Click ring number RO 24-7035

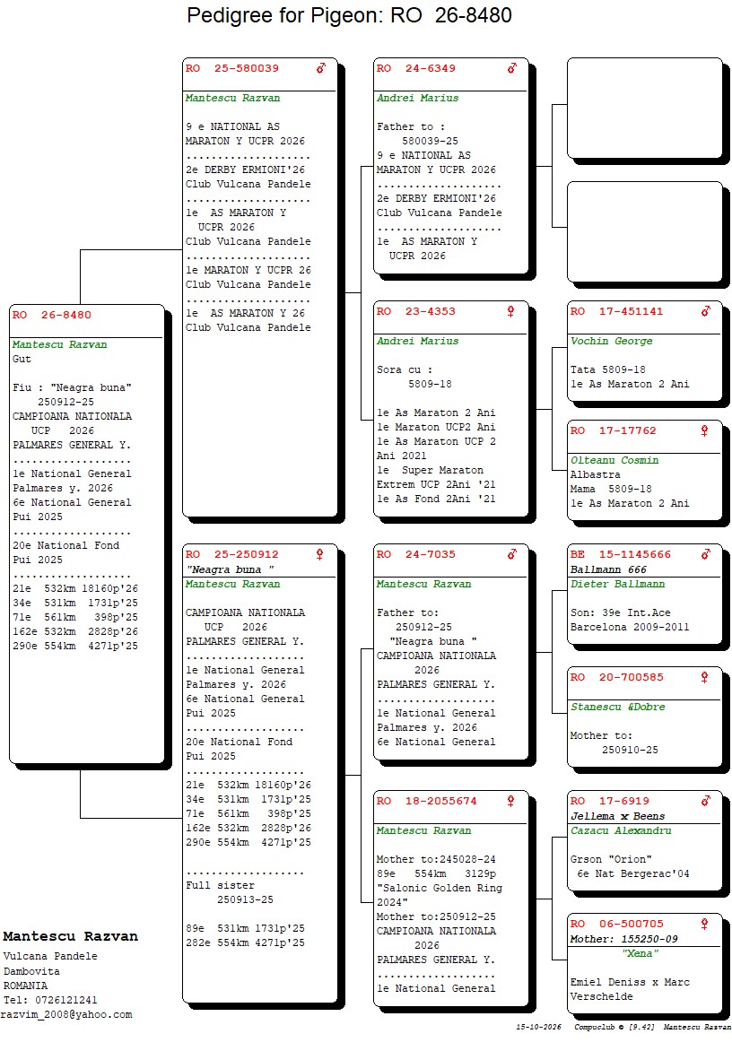tap(415, 555)
